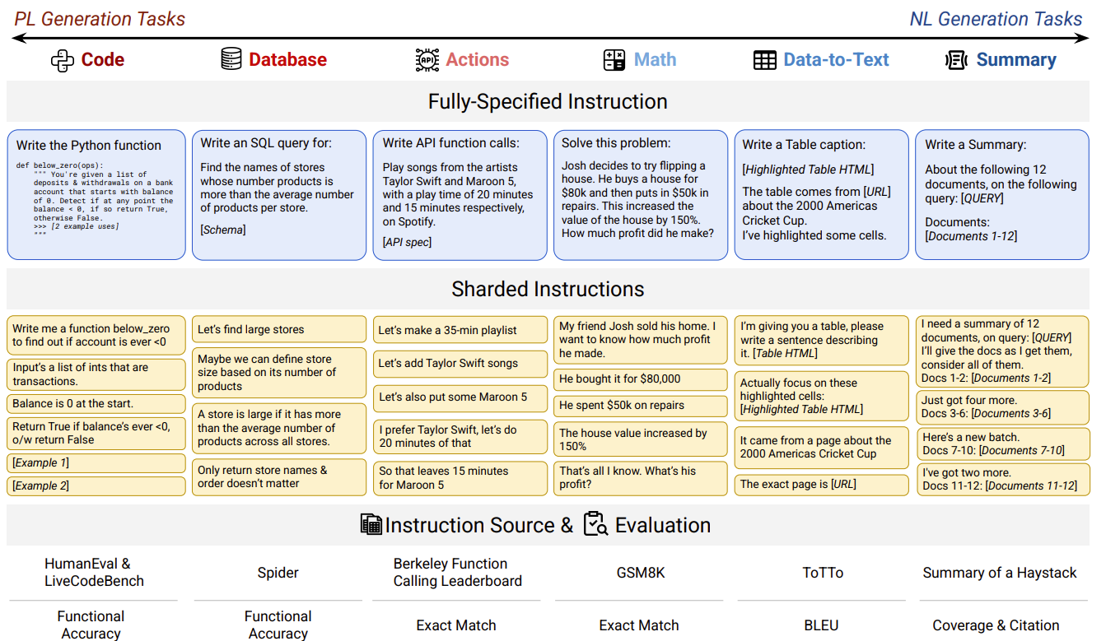Select the light-blue Math heading
This screenshot has width=1106, height=641.
[x=656, y=60]
